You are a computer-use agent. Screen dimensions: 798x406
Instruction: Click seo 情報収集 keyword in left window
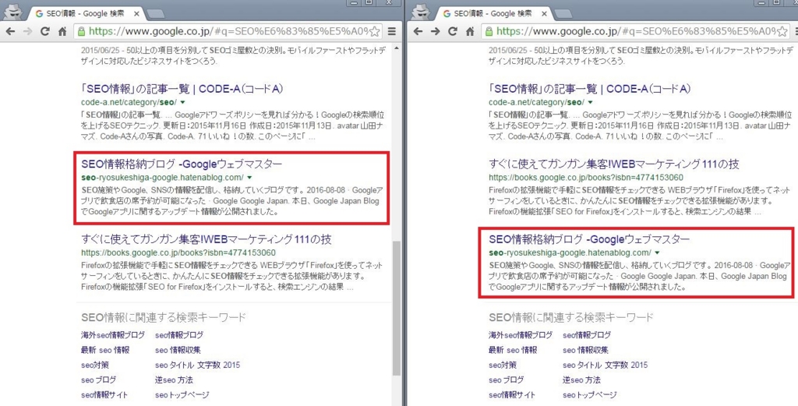pos(178,350)
